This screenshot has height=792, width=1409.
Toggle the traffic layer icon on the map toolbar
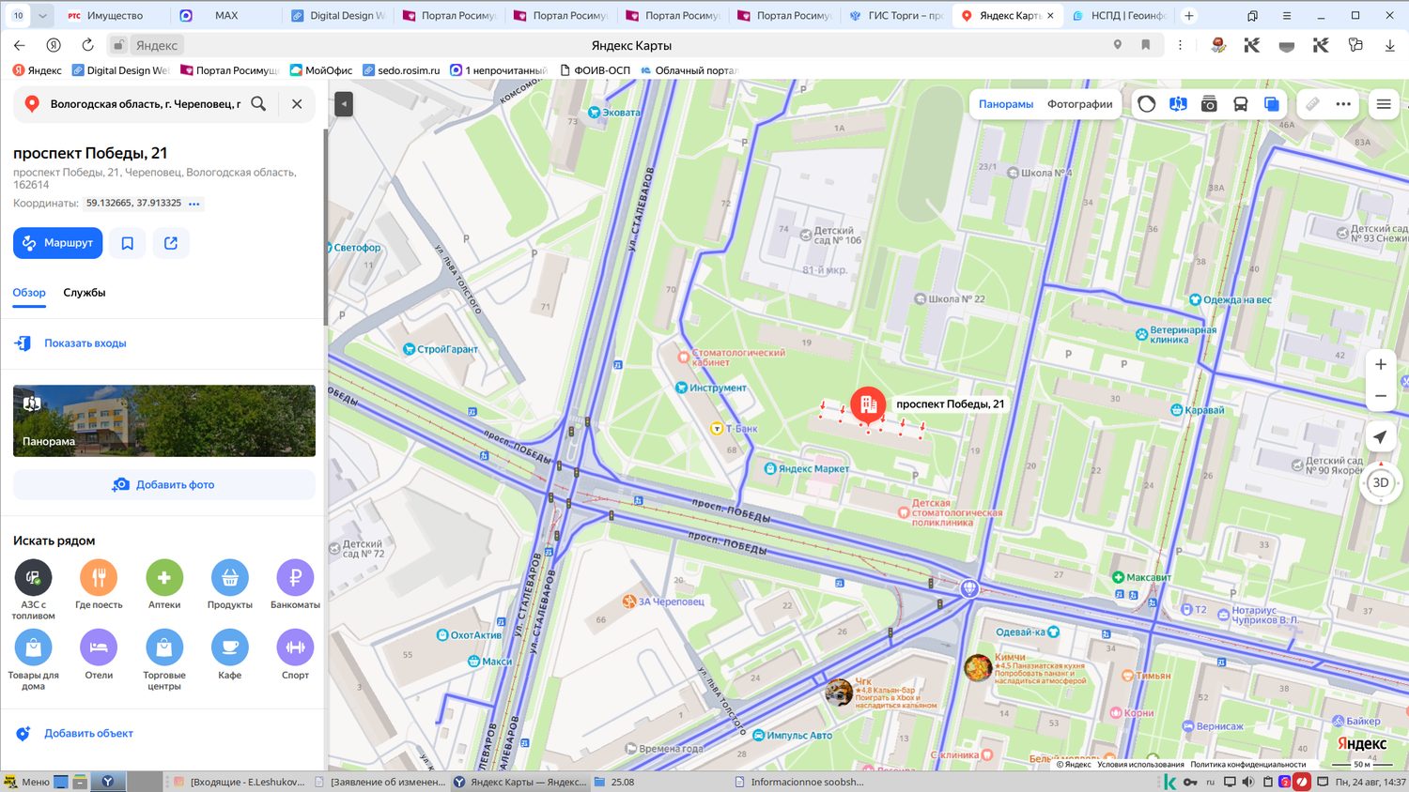(x=1146, y=104)
